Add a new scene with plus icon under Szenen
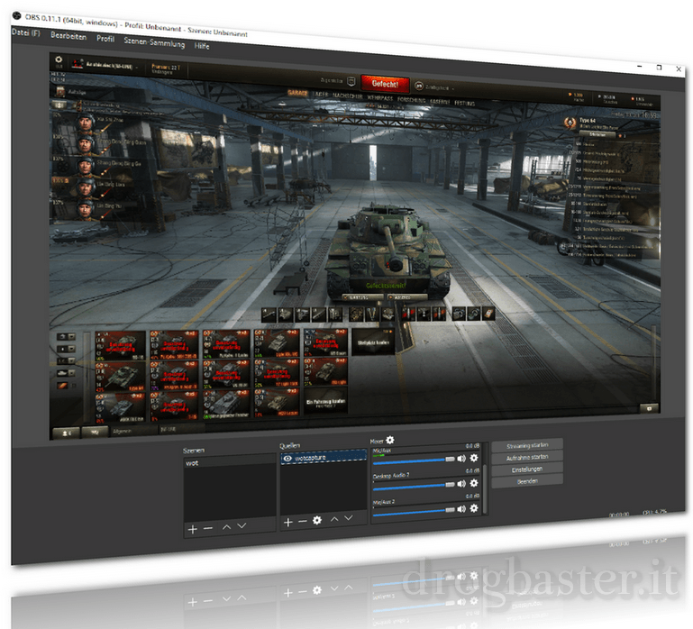 [x=192, y=529]
